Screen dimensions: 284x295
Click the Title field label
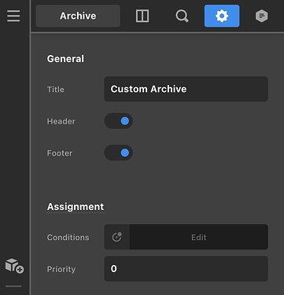point(56,90)
